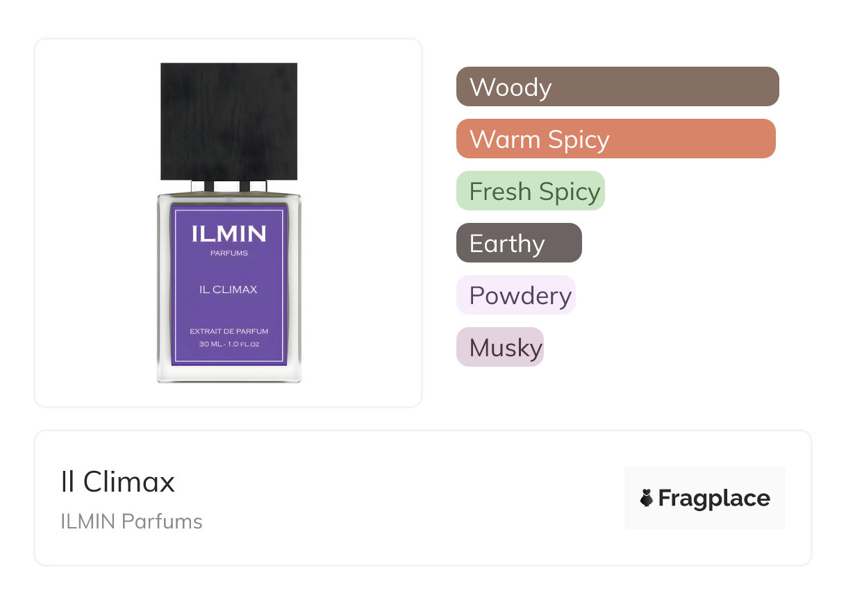Screen dimensions: 846x600
Task: Click the ILMIN brand name on bottle
Action: (229, 234)
